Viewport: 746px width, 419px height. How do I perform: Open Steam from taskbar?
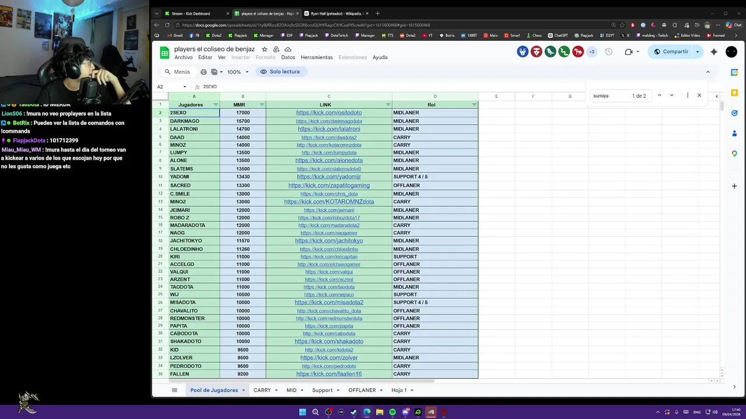click(x=354, y=412)
